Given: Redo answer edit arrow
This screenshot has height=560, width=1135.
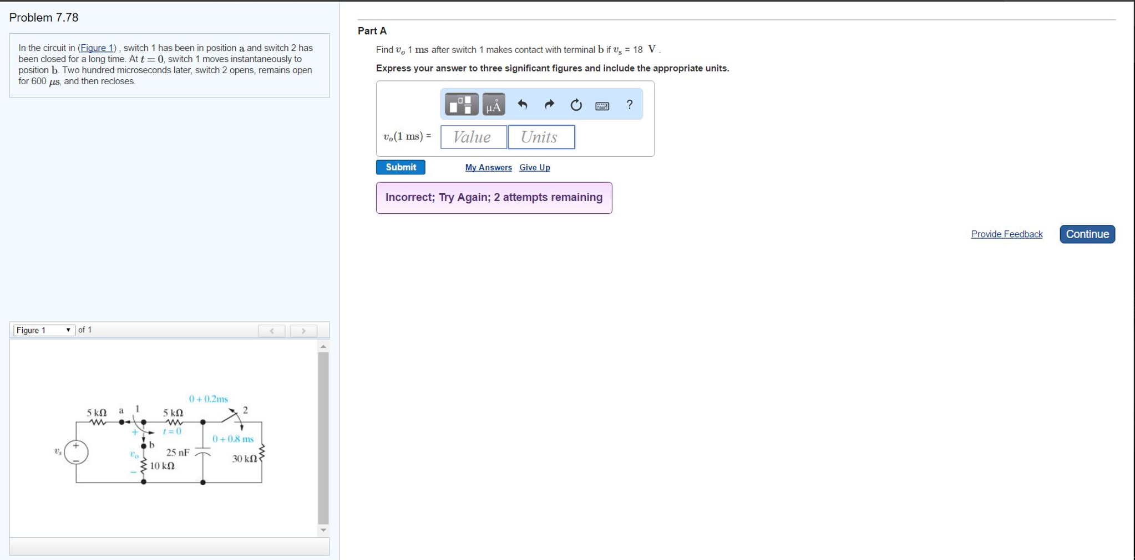Looking at the screenshot, I should (549, 104).
